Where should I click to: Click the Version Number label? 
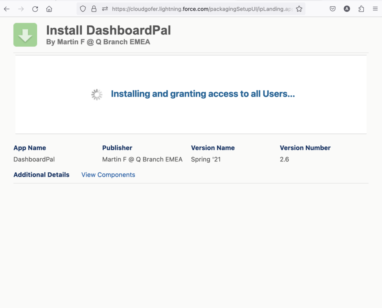(x=305, y=148)
